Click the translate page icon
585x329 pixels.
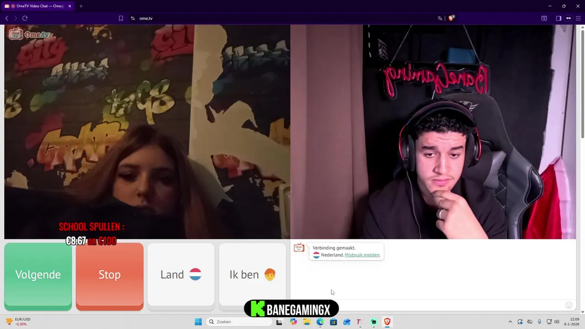coord(440,18)
